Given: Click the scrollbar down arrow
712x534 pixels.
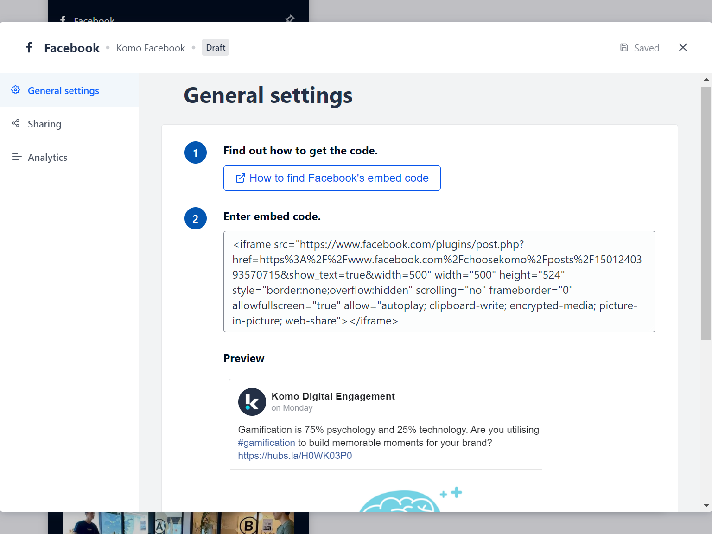Looking at the screenshot, I should pos(706,506).
